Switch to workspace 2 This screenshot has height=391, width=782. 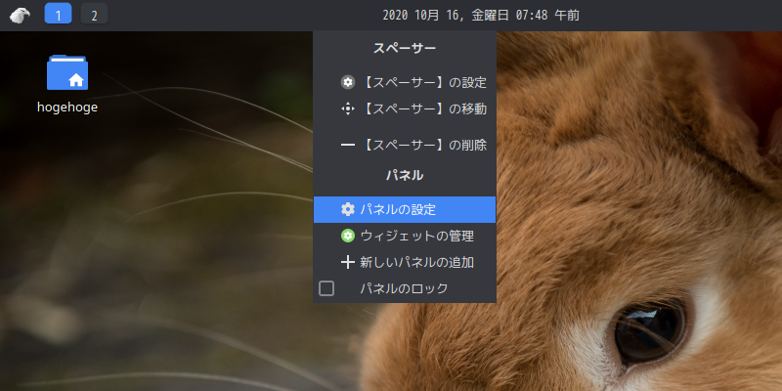tap(94, 14)
